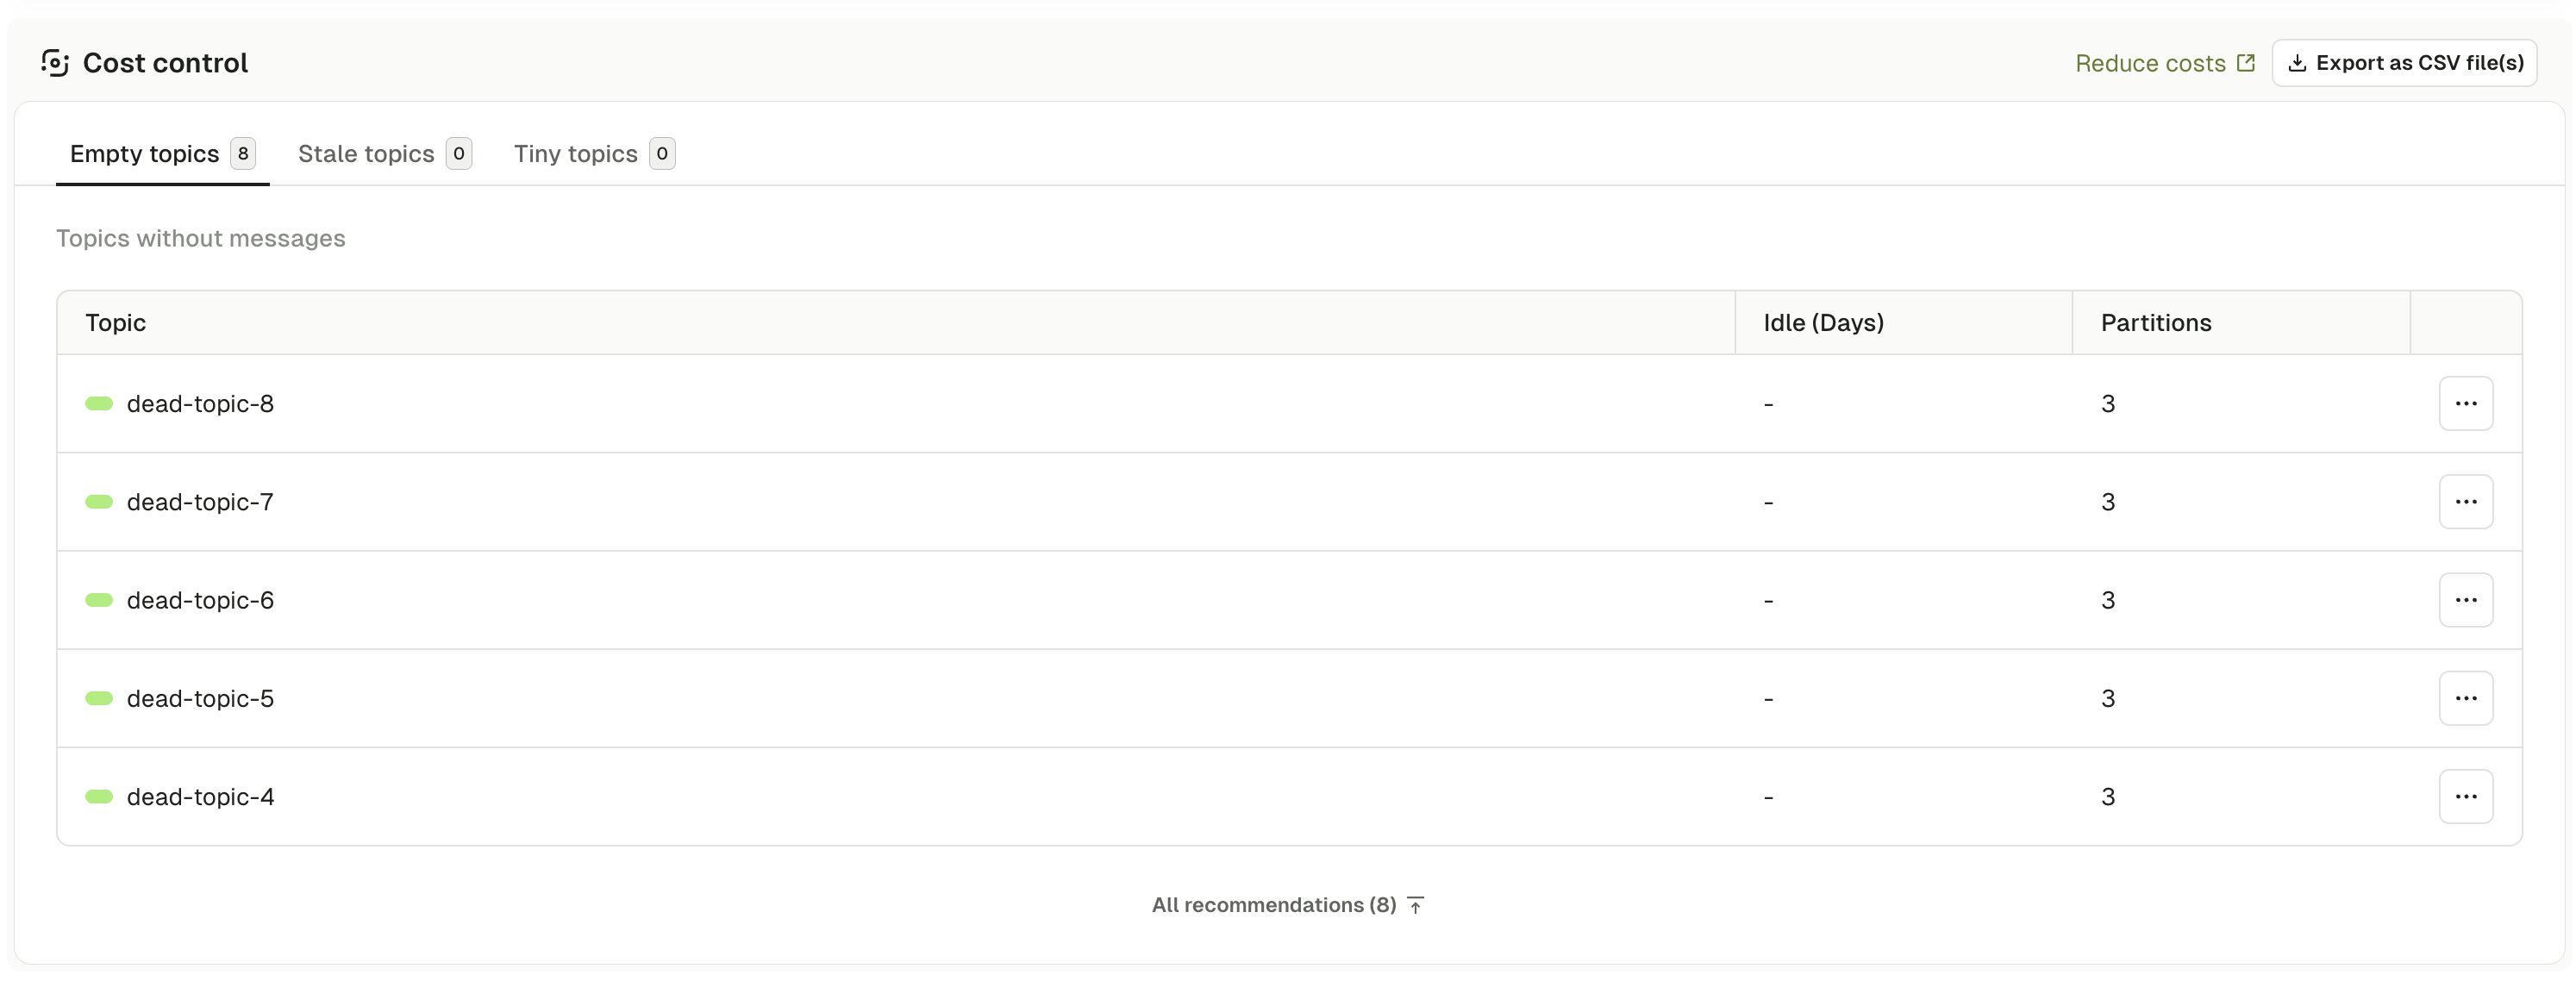This screenshot has width=2576, height=981.
Task: Click the green status icon beside dead-topic-8
Action: pyautogui.click(x=99, y=403)
